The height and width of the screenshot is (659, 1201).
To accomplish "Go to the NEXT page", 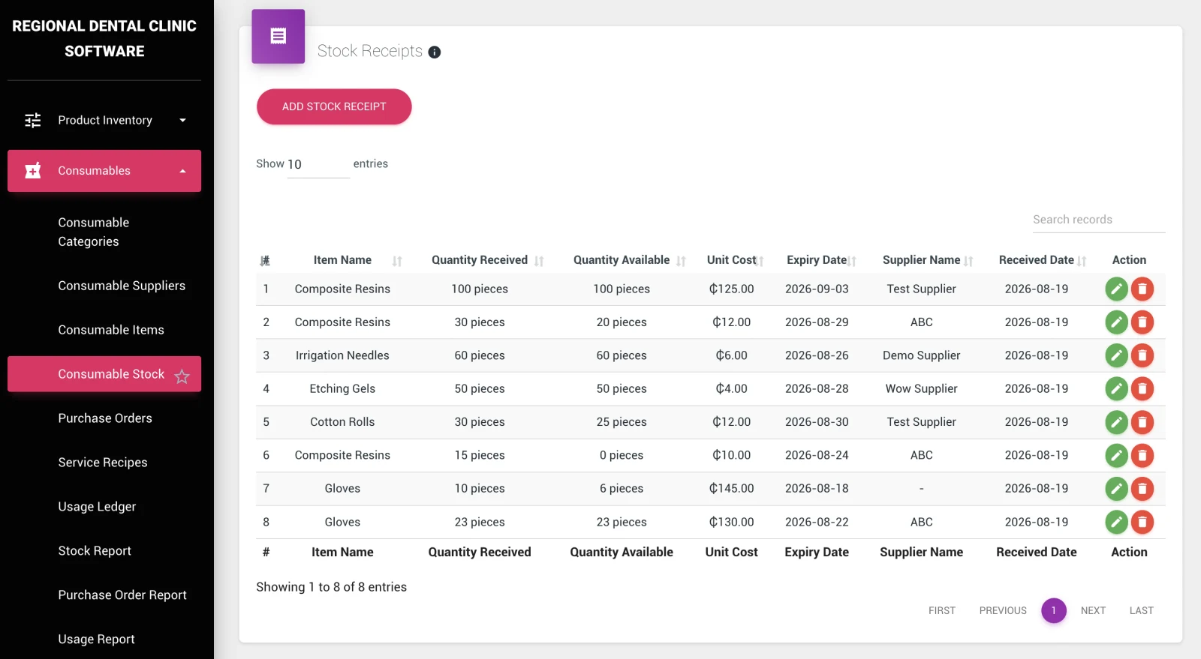I will click(x=1093, y=610).
